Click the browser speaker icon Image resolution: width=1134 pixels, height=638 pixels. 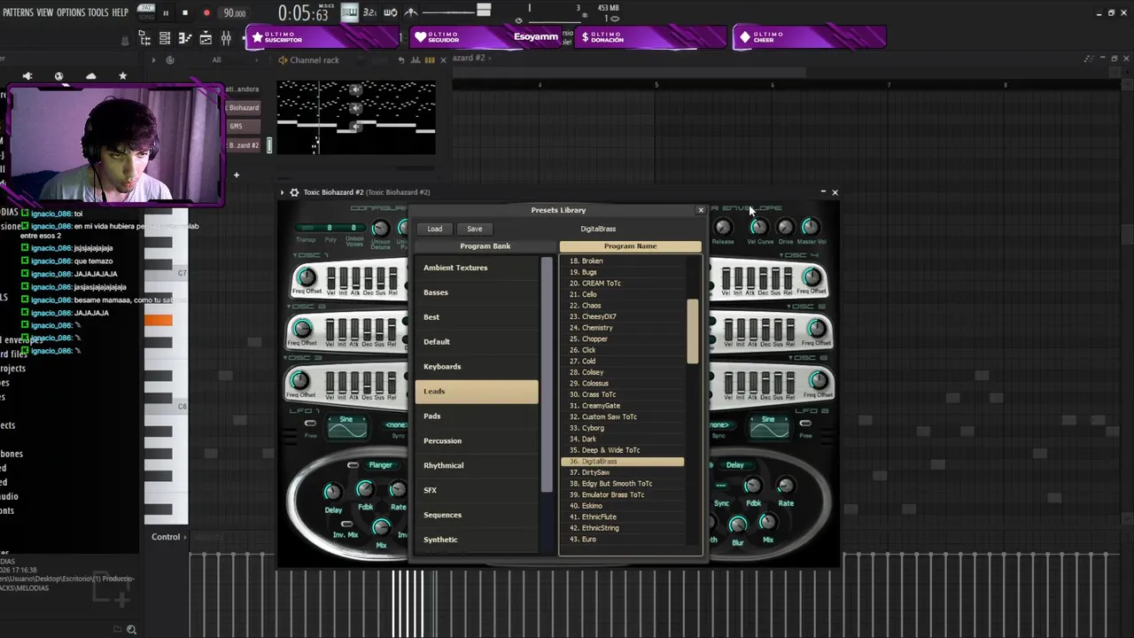27,76
